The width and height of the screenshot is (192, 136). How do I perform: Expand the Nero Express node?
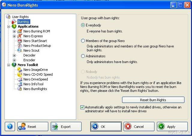tap(14, 36)
